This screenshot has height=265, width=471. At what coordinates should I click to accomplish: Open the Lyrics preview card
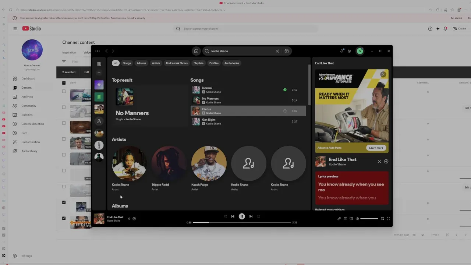pos(352,188)
